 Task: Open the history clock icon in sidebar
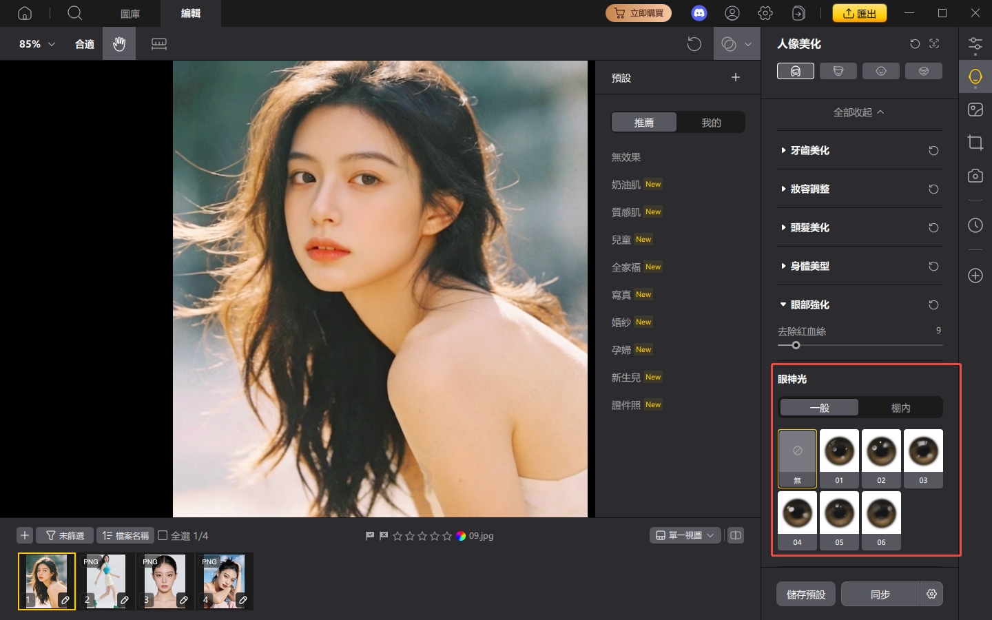975,225
